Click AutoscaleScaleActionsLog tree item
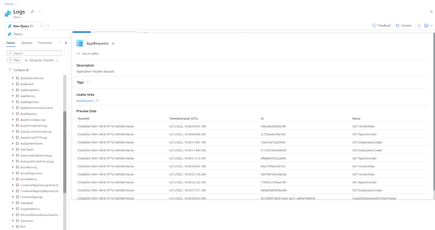Image resolution: width=435 pixels, height=230 pixels. pyautogui.click(x=37, y=161)
